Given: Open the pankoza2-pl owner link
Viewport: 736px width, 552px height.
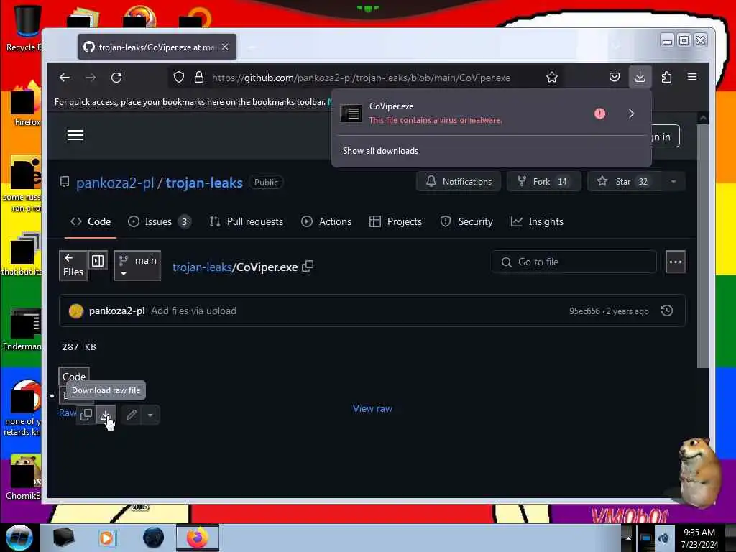Looking at the screenshot, I should [x=115, y=183].
